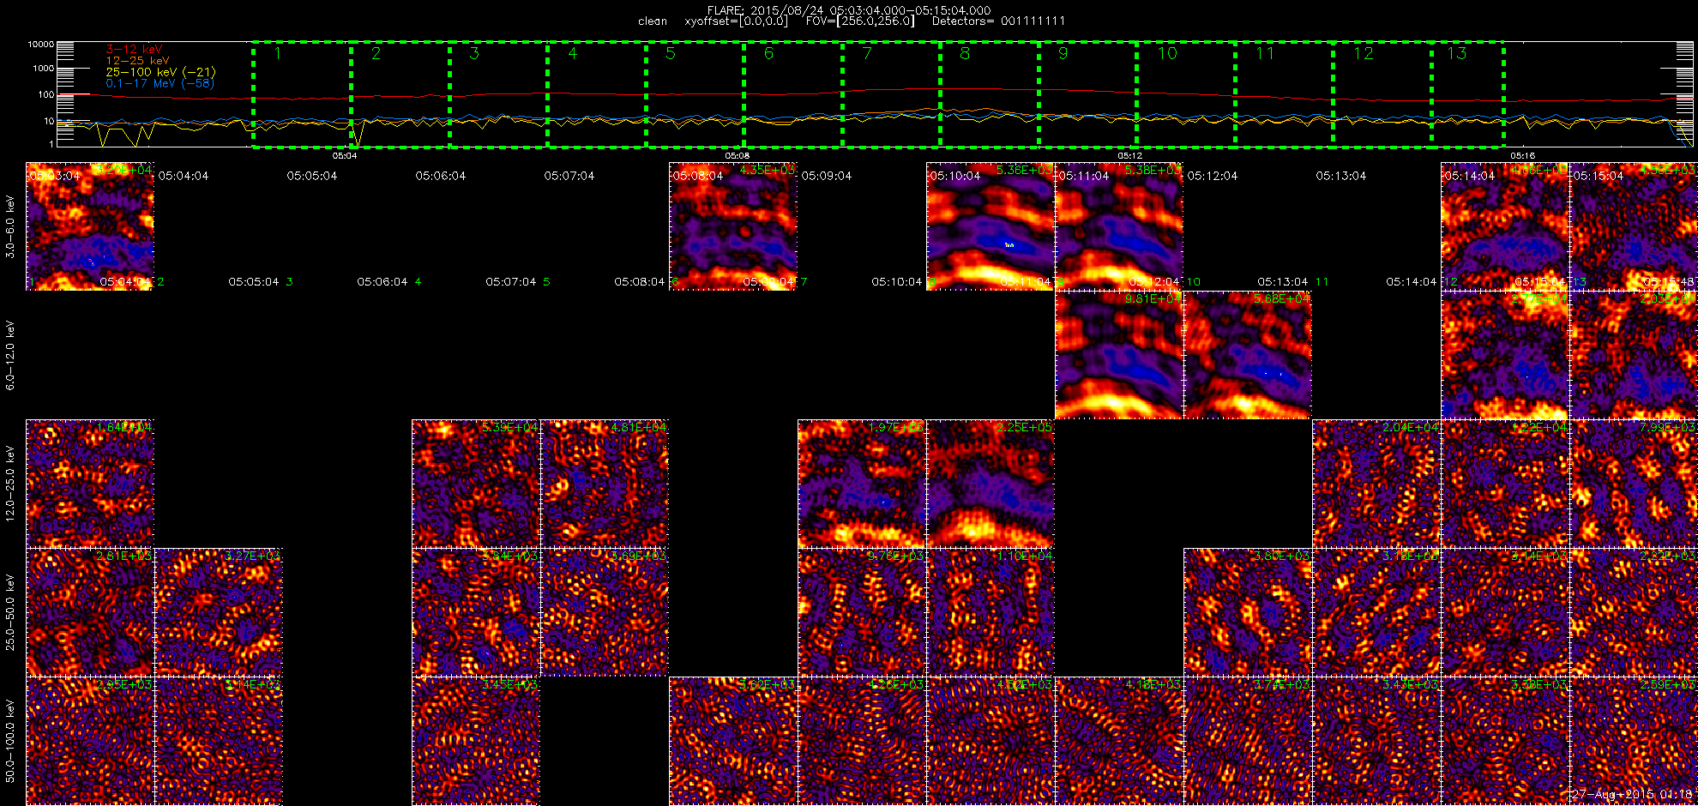Click the '05:08' tick label under the light curve
The width and height of the screenshot is (1698, 806).
click(738, 156)
